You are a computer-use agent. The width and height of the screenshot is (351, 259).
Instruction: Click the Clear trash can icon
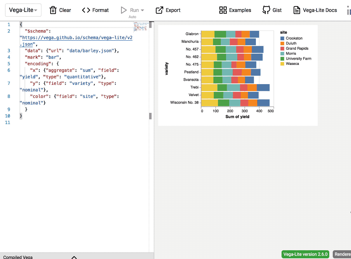click(53, 10)
